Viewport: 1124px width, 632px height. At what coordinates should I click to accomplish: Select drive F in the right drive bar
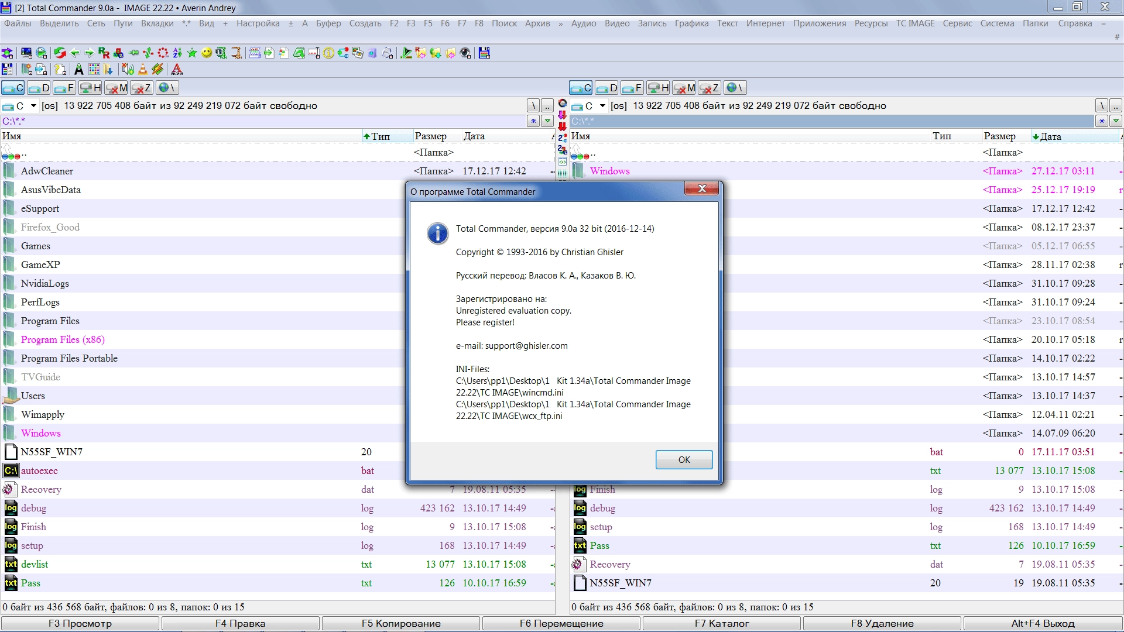[x=632, y=88]
